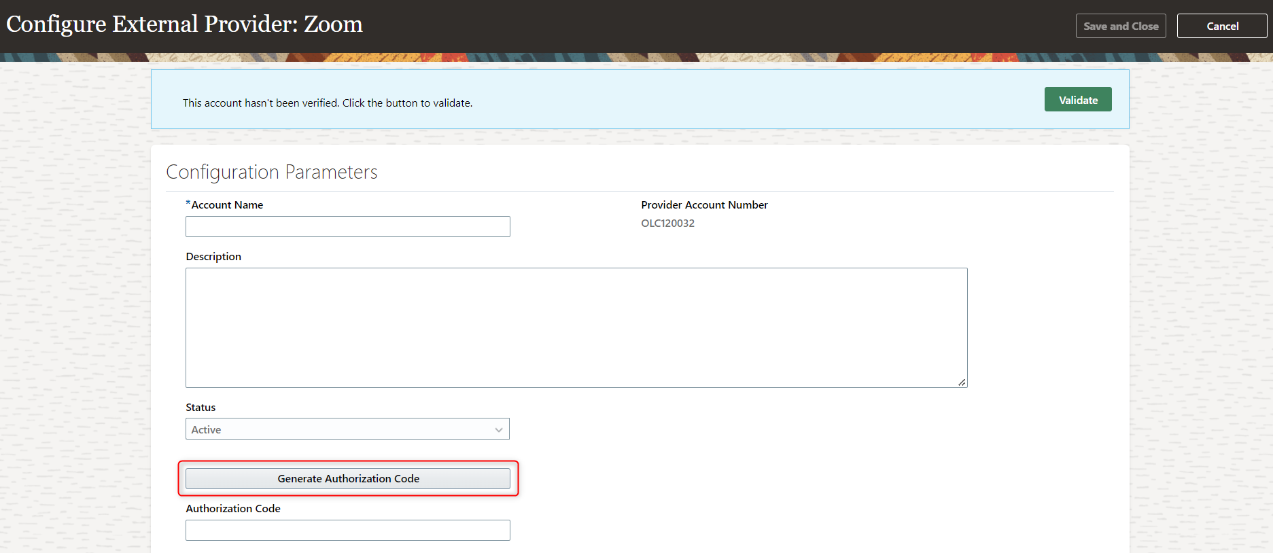Focus the Authorization Code input field
The width and height of the screenshot is (1273, 553).
point(347,530)
